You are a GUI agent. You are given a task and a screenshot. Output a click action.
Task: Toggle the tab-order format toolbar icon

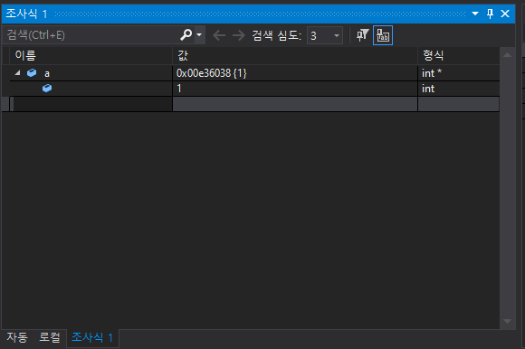point(383,35)
